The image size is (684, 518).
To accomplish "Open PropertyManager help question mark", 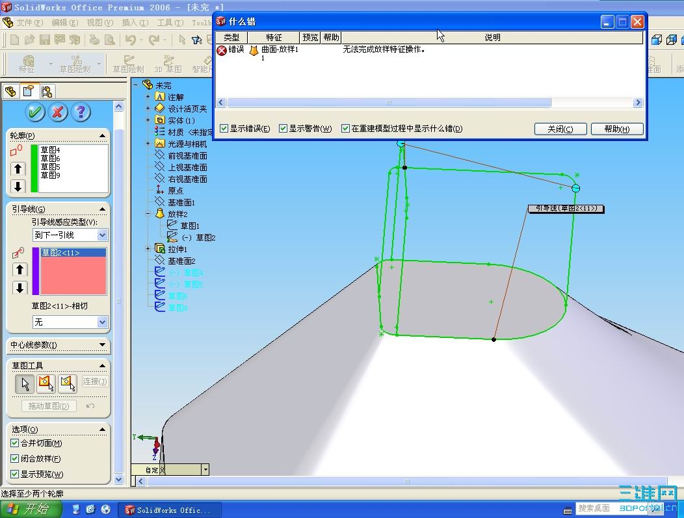I will (80, 112).
